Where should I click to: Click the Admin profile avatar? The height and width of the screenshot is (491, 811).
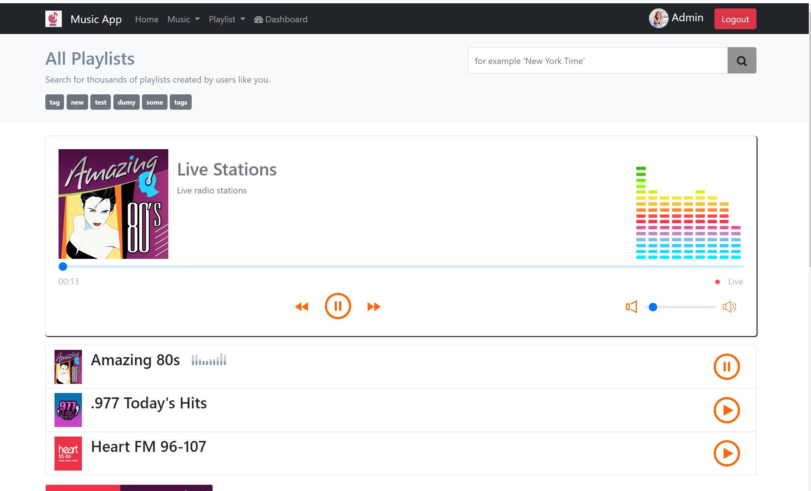(658, 18)
